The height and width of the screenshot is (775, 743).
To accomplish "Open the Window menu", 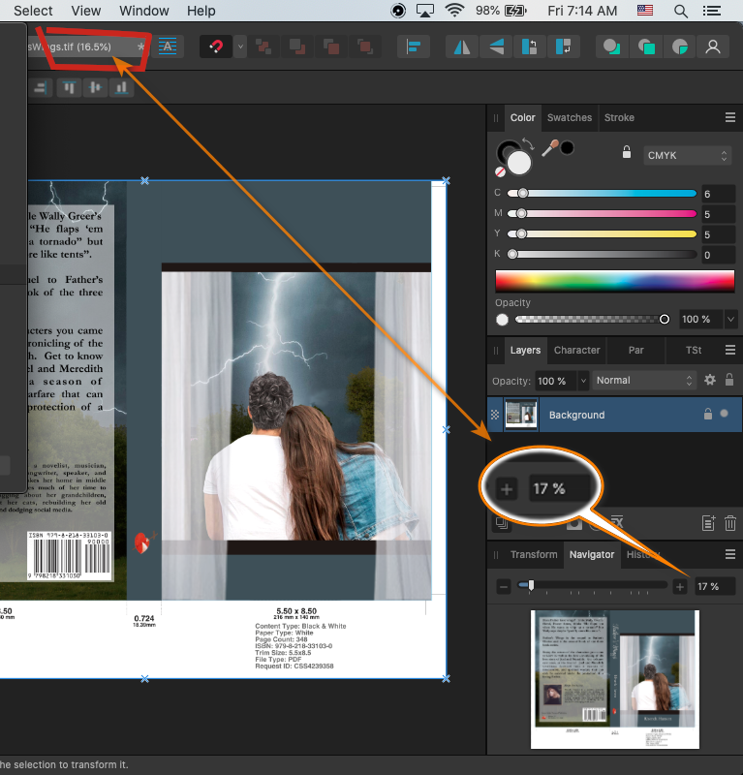I will pos(143,11).
